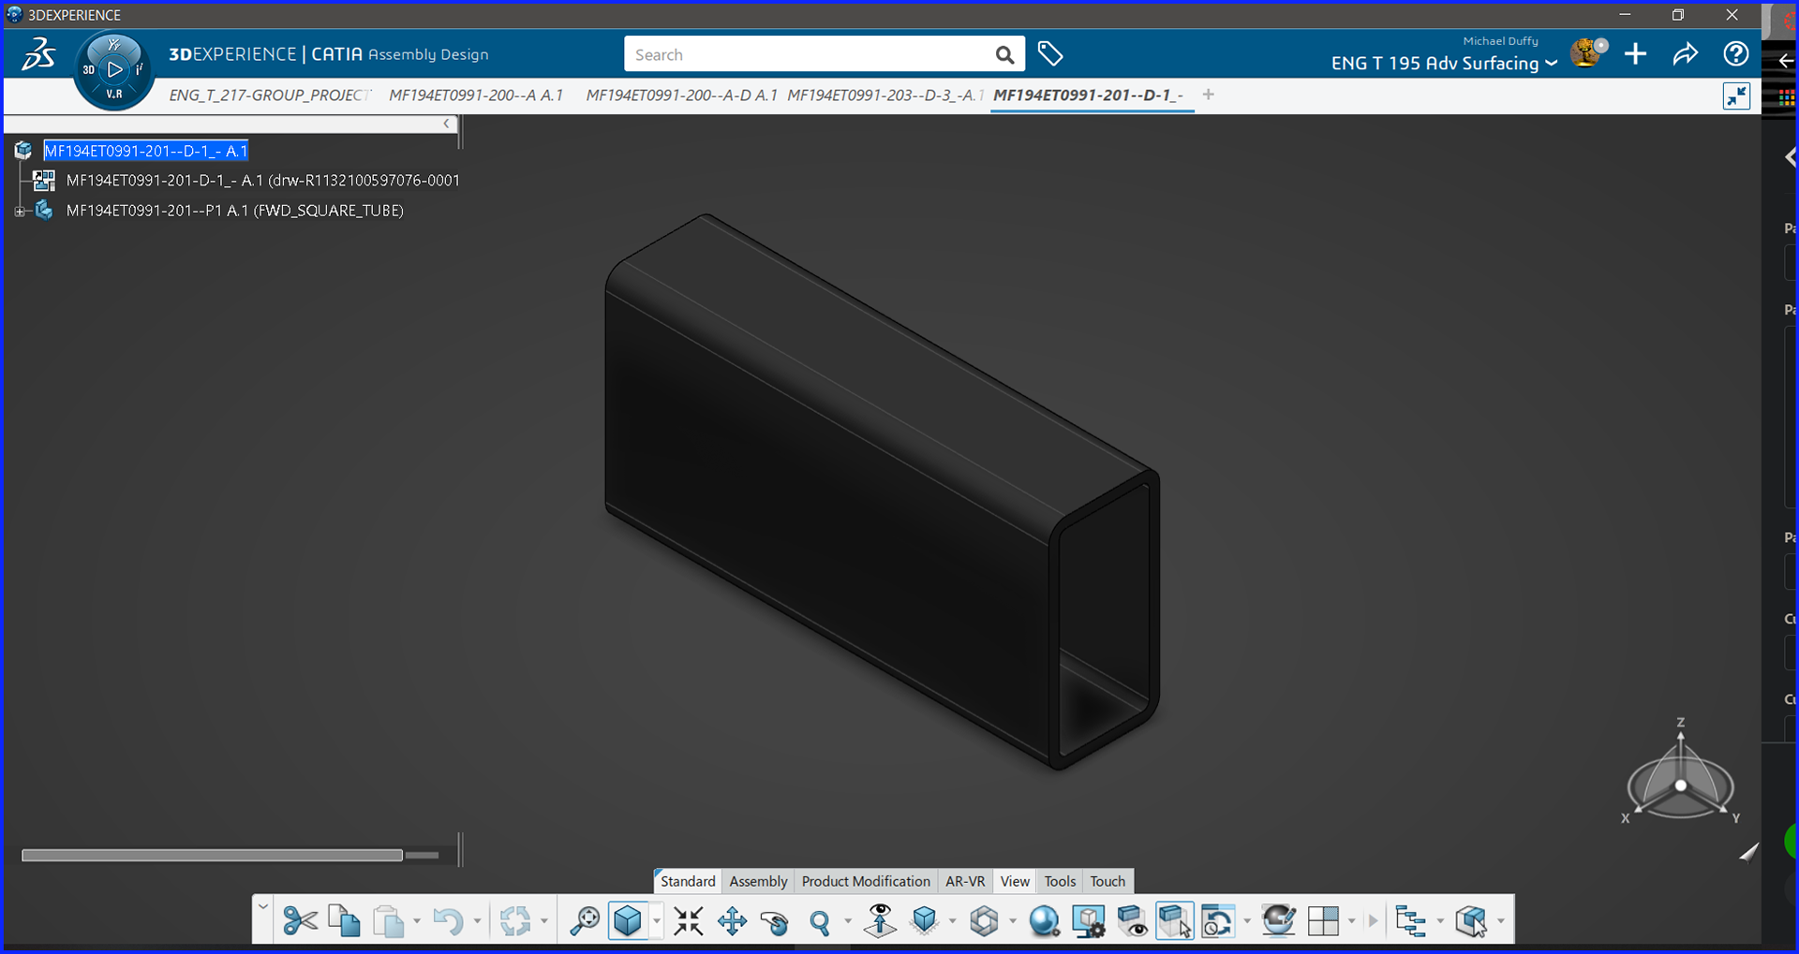The image size is (1799, 954).
Task: Open ENG T 195 Adv Surfacing role dropdown
Action: coord(1444,63)
